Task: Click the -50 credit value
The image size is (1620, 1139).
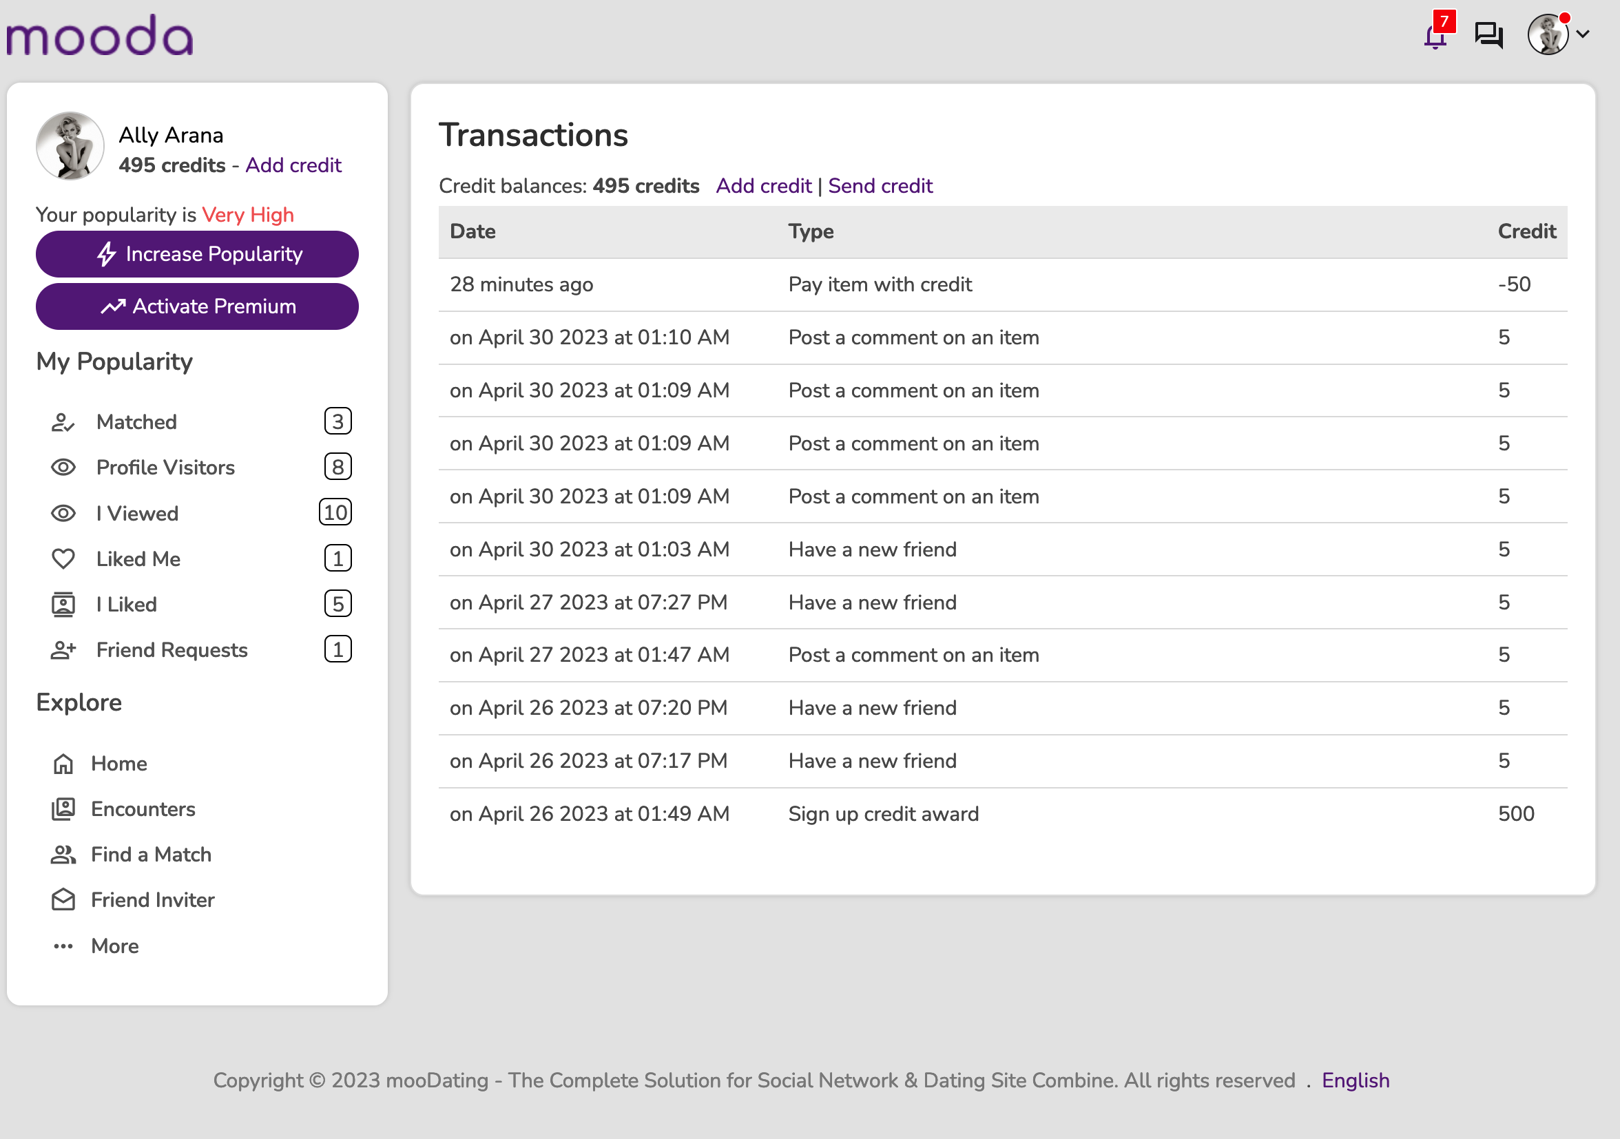Action: tap(1514, 284)
